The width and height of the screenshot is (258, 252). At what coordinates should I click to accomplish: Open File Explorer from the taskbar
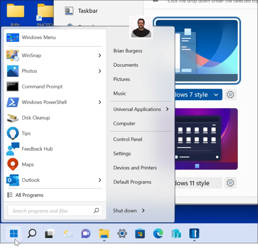point(104,233)
